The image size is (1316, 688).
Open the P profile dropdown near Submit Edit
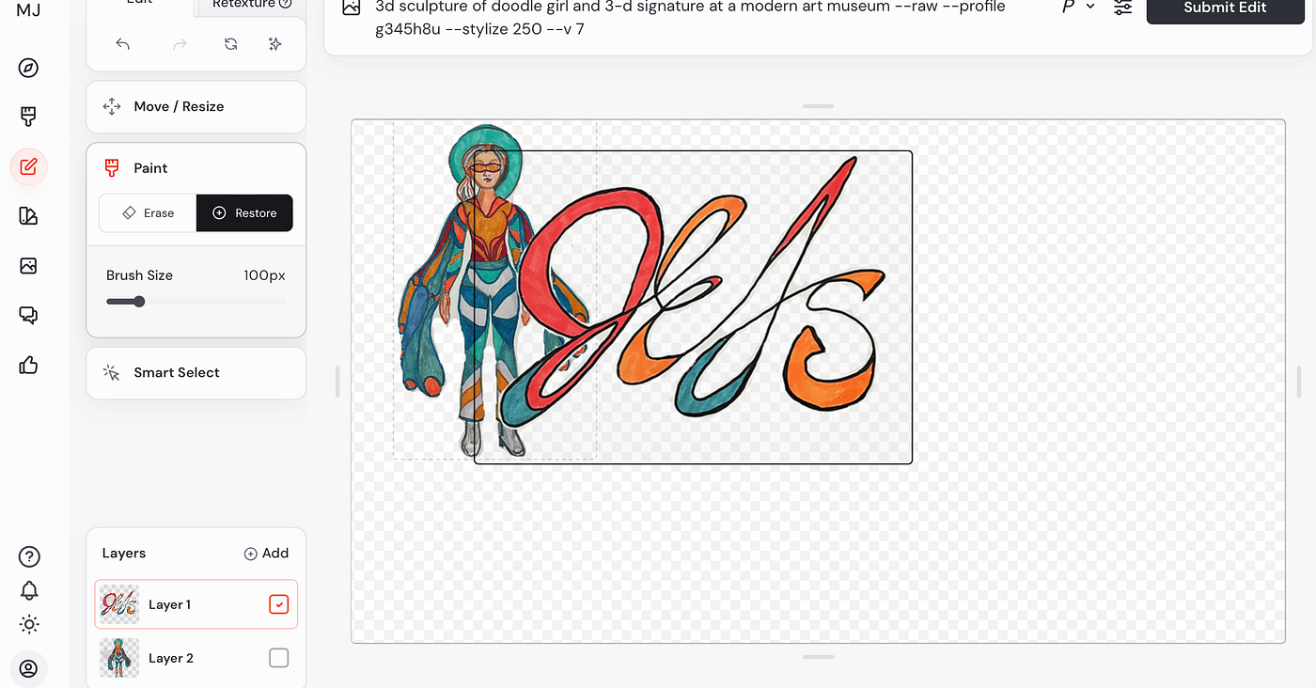coord(1077,8)
